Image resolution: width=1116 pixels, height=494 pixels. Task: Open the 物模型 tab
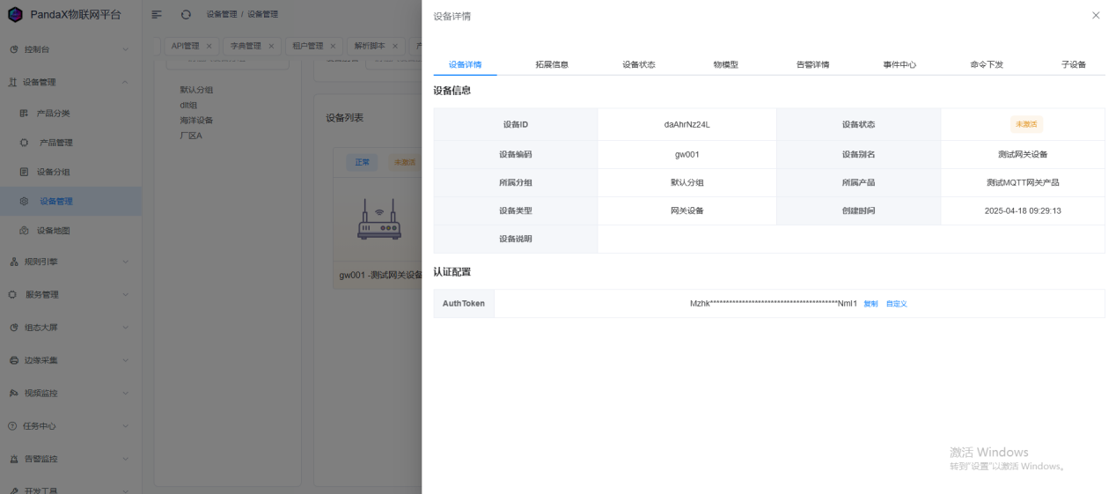pyautogui.click(x=726, y=64)
